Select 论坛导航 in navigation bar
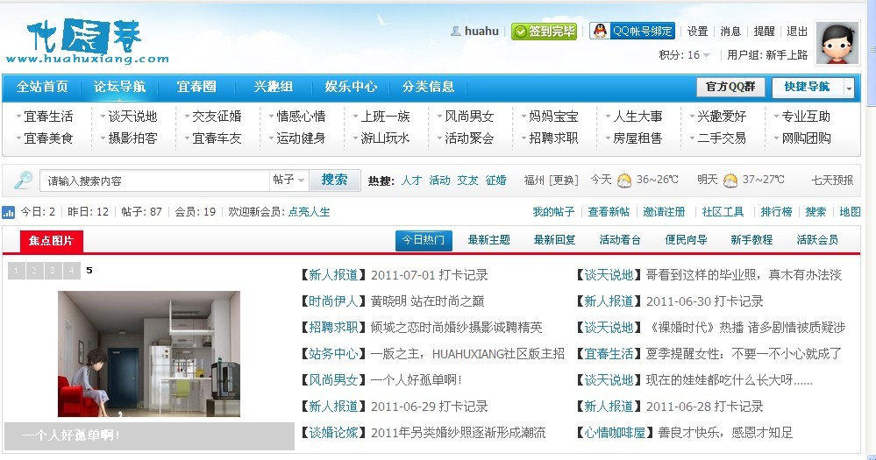This screenshot has height=460, width=876. tap(119, 87)
